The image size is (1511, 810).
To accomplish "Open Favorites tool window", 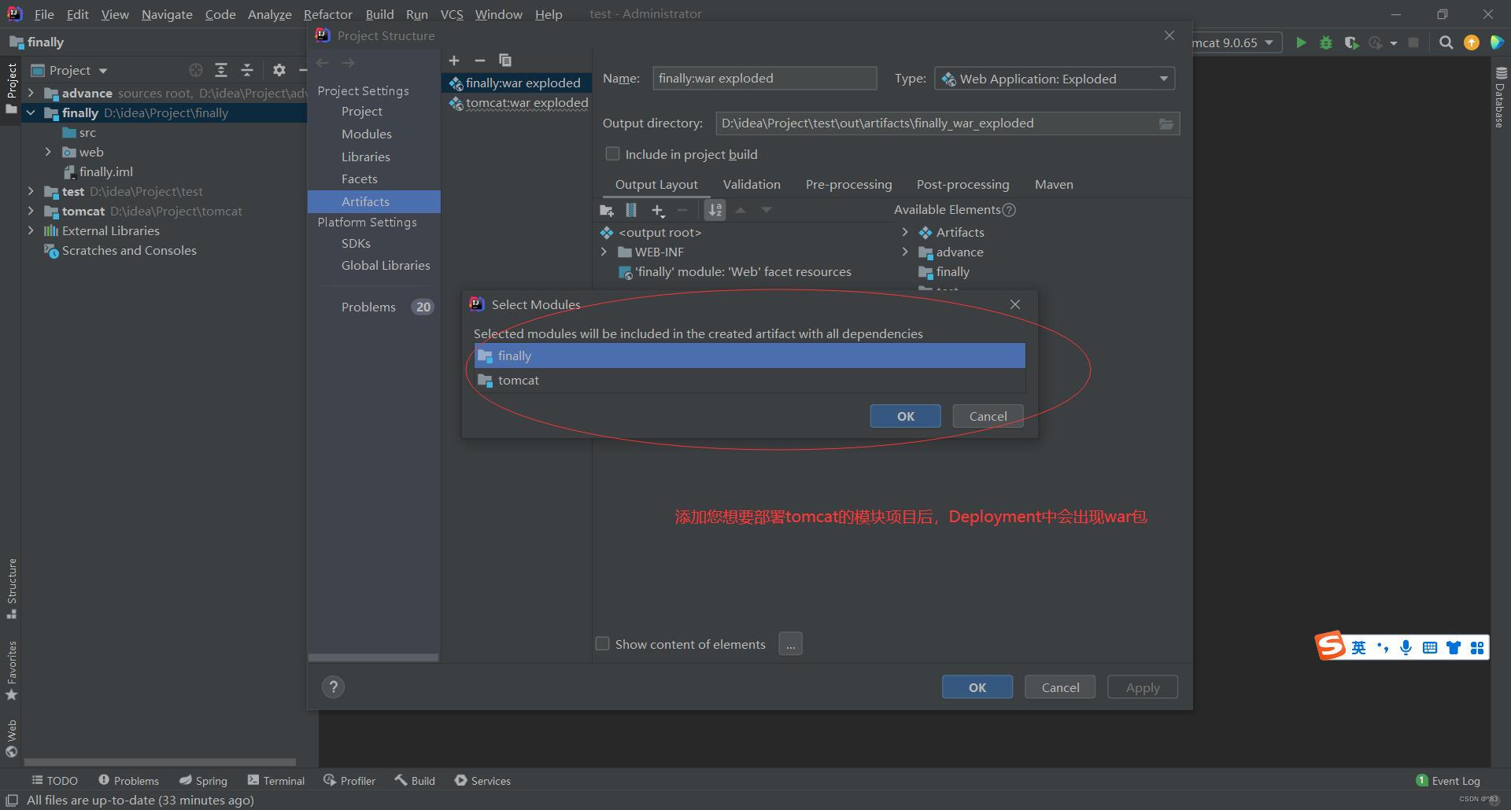I will tap(11, 671).
